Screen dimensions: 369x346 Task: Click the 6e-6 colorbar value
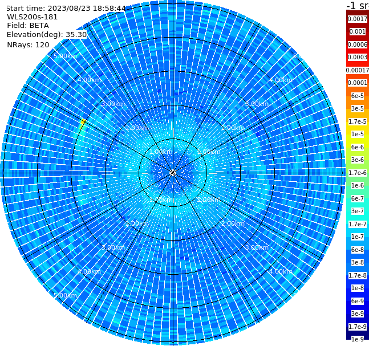tap(358, 147)
